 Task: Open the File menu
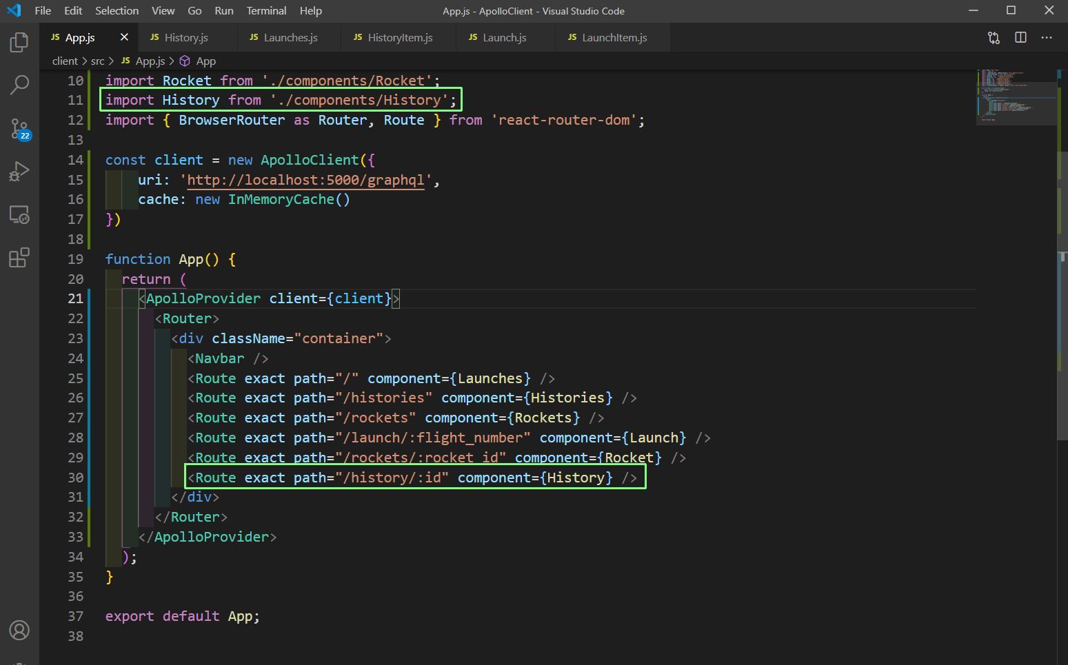pyautogui.click(x=43, y=10)
